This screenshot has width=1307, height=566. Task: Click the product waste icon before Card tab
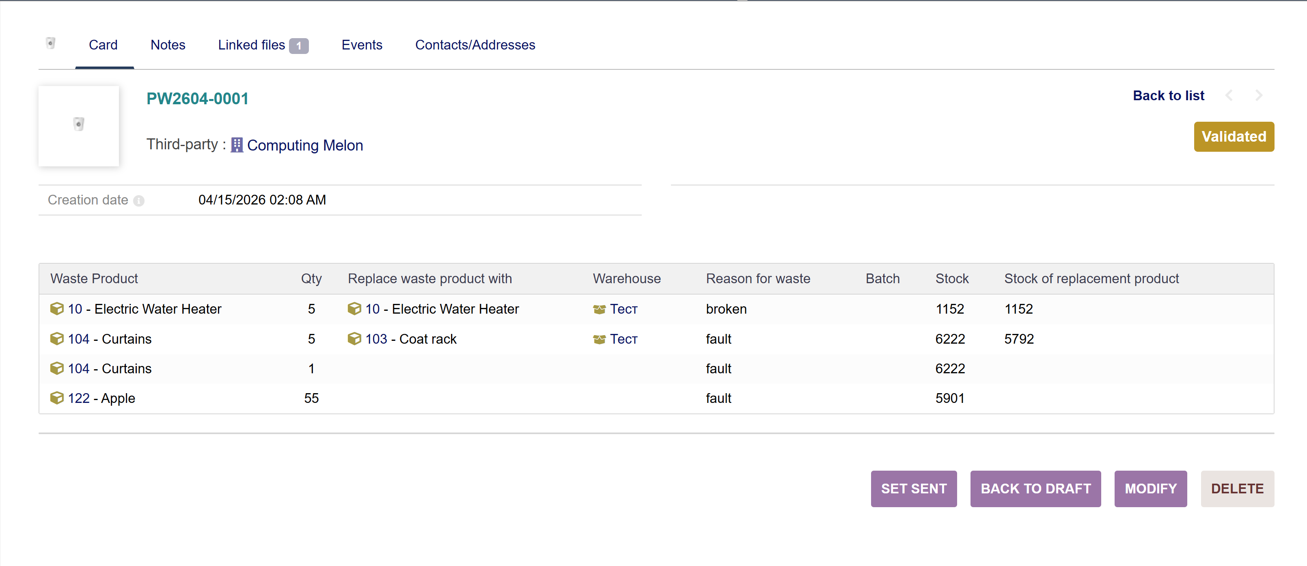(x=51, y=44)
